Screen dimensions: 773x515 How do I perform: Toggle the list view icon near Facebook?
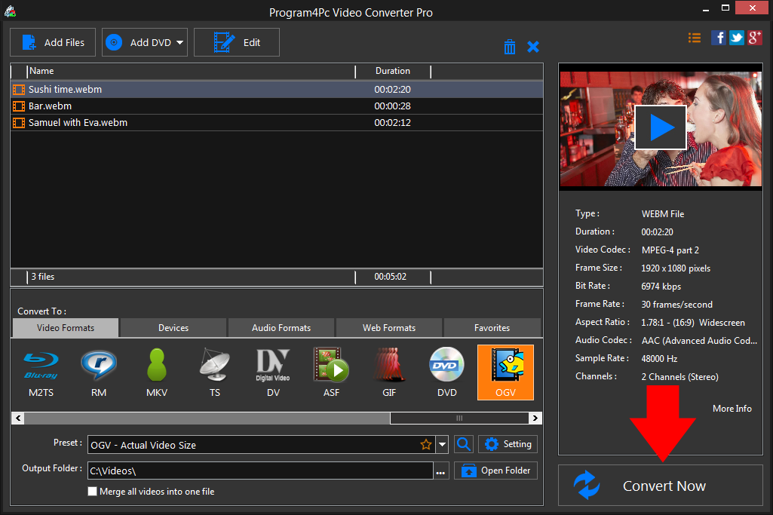[694, 37]
